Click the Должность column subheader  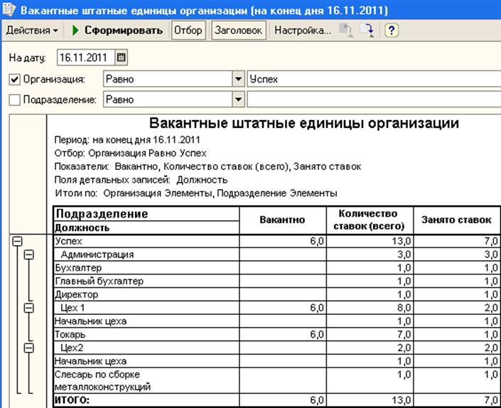click(146, 227)
